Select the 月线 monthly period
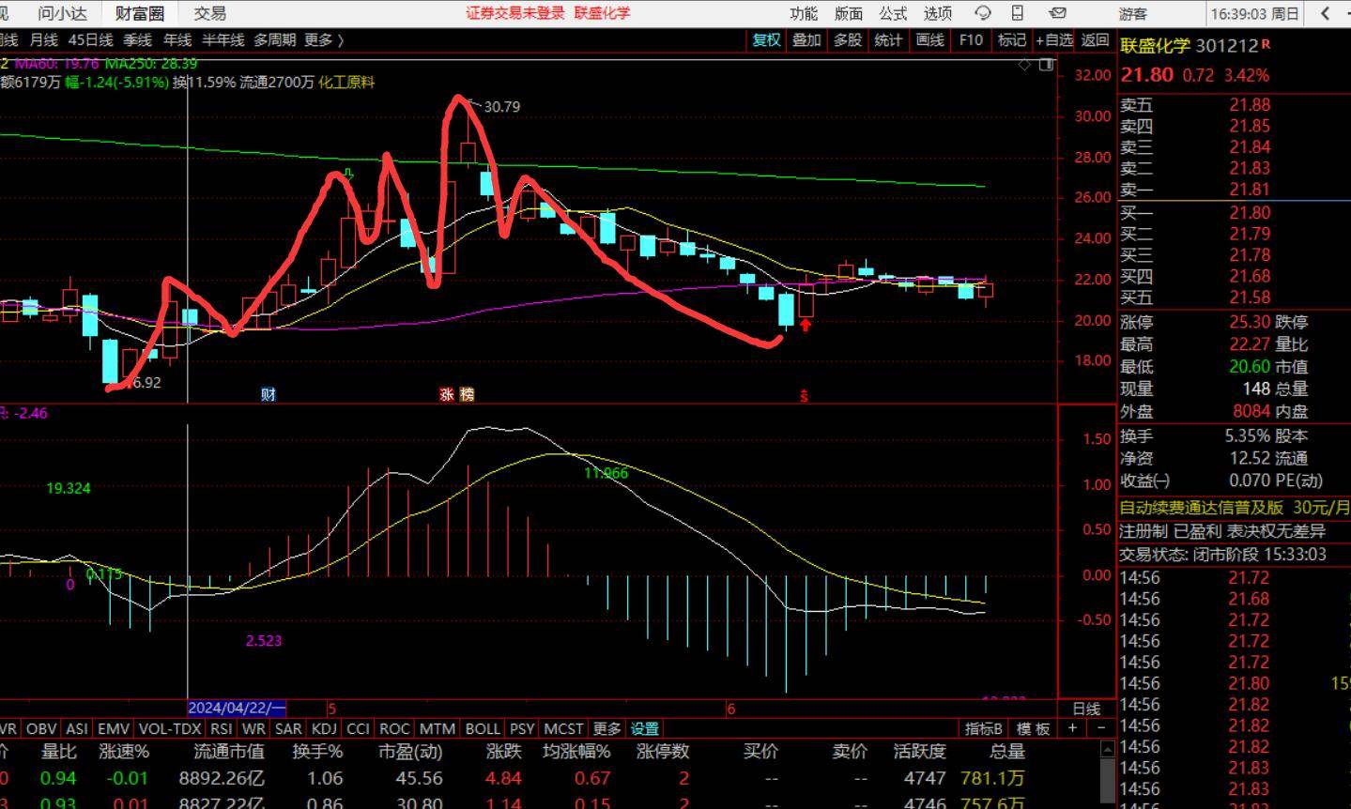Image resolution: width=1351 pixels, height=809 pixels. 43,39
